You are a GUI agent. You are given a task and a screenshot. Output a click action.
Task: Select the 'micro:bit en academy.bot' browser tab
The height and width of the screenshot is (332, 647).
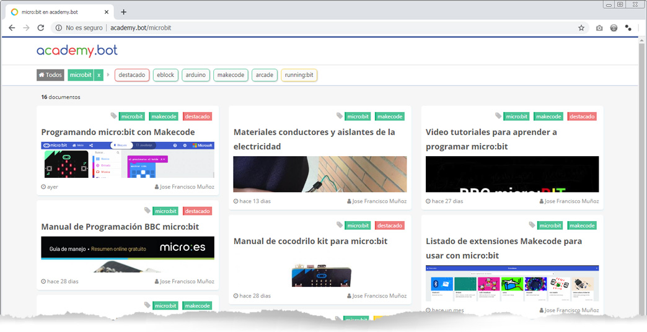point(60,12)
